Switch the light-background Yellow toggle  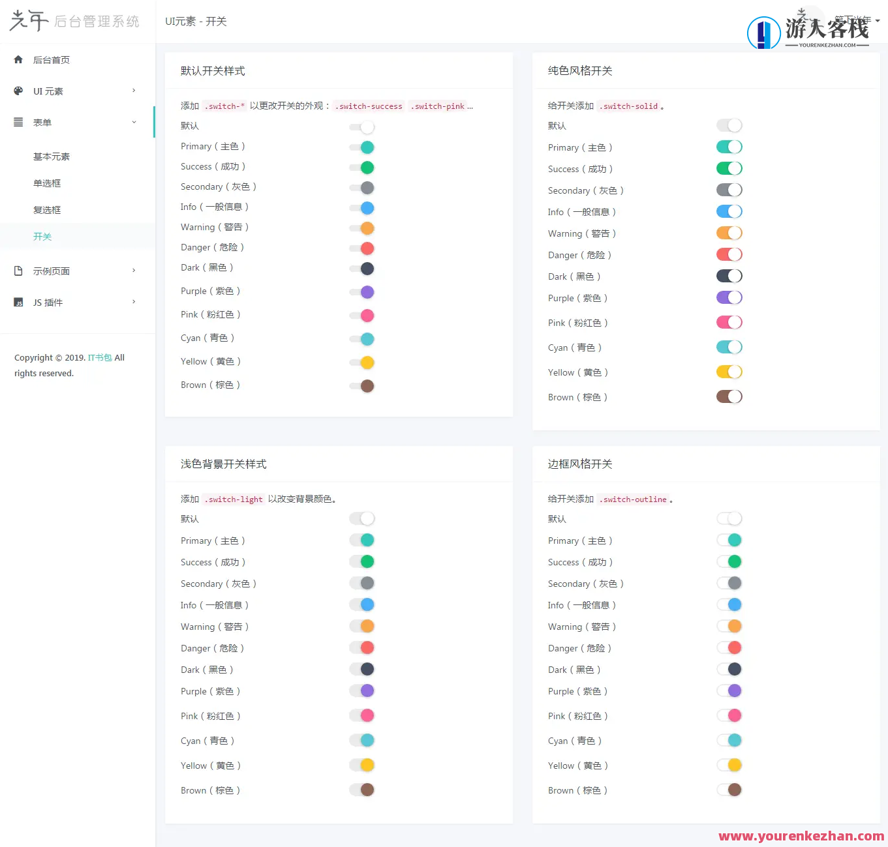(x=362, y=765)
